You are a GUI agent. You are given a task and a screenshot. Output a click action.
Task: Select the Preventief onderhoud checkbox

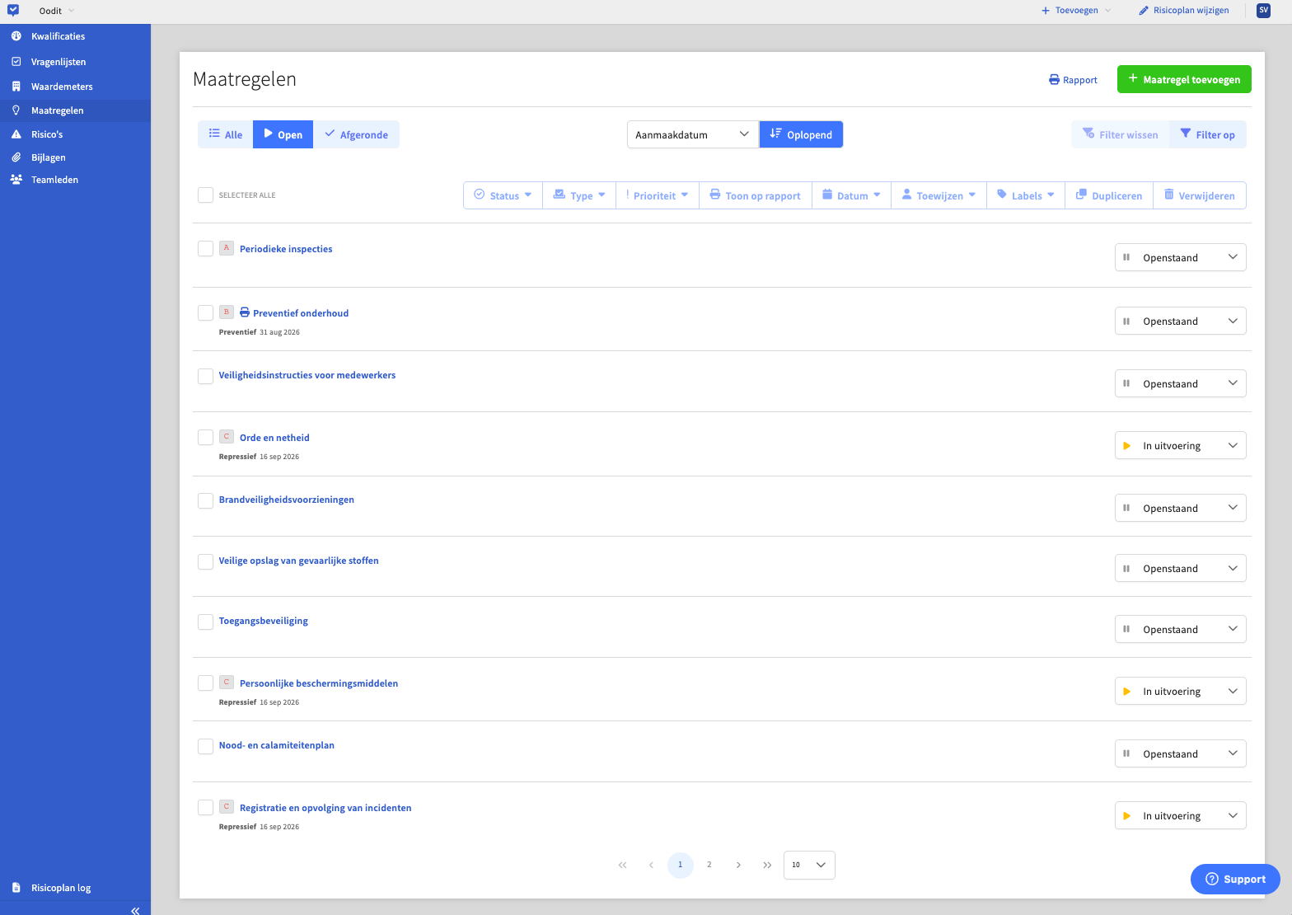point(206,312)
